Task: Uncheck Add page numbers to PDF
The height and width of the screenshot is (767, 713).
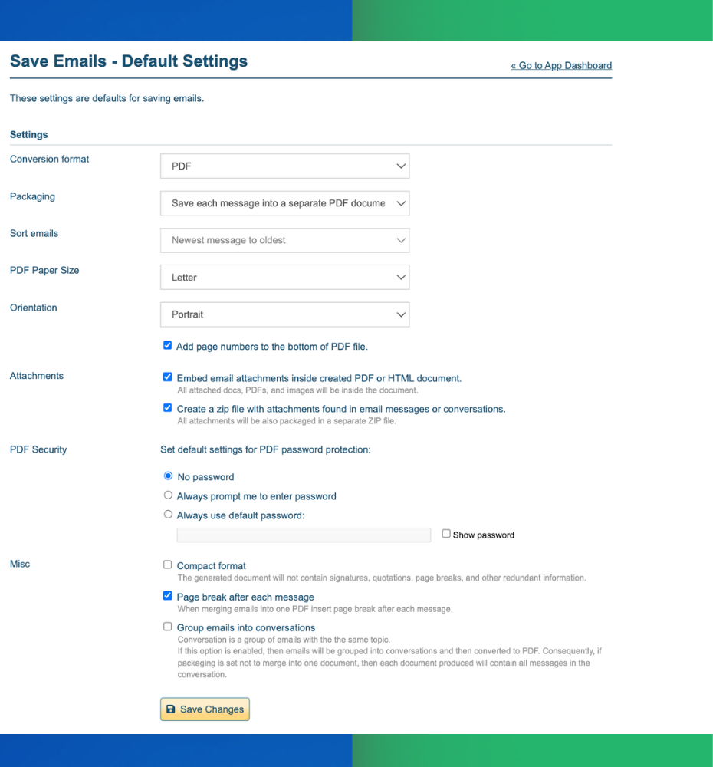Action: click(x=168, y=345)
